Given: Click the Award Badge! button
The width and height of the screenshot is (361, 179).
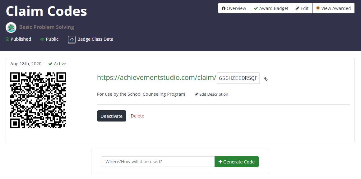Looking at the screenshot, I should [271, 8].
